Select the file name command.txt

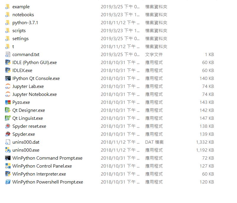point(26,55)
